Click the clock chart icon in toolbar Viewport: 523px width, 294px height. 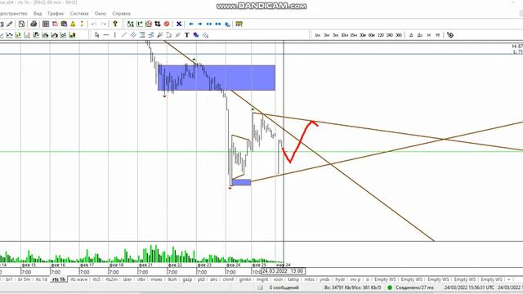point(149,24)
